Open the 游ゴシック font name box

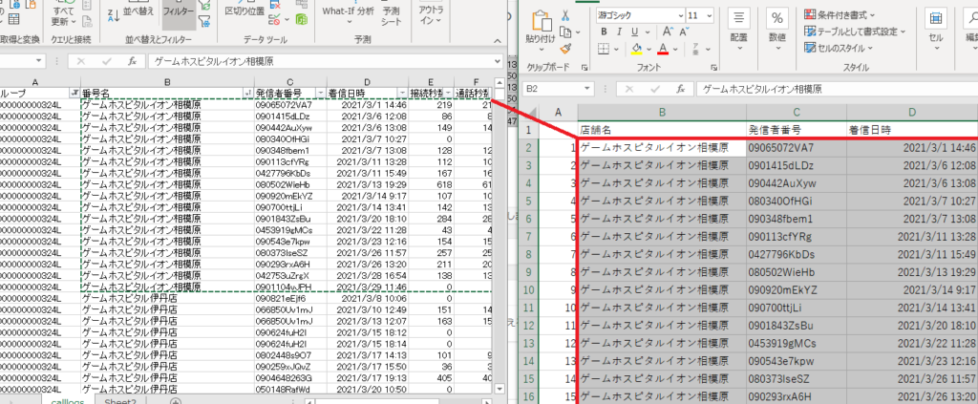point(639,15)
